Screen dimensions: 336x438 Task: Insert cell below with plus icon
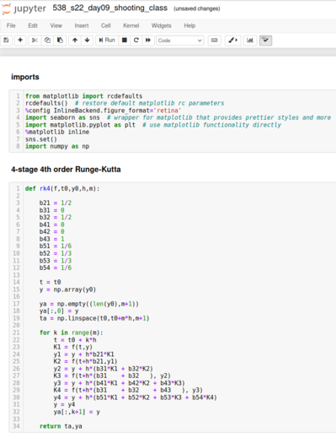pos(20,41)
